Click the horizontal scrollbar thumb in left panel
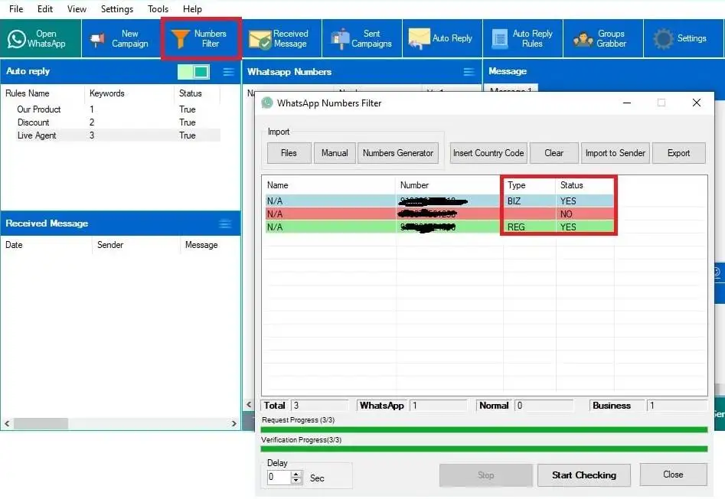This screenshot has height=499, width=725. [x=41, y=423]
